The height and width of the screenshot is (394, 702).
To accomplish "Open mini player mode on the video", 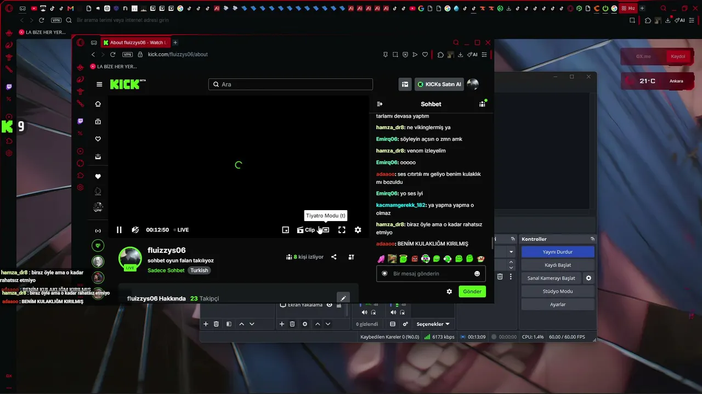I will click(x=285, y=230).
